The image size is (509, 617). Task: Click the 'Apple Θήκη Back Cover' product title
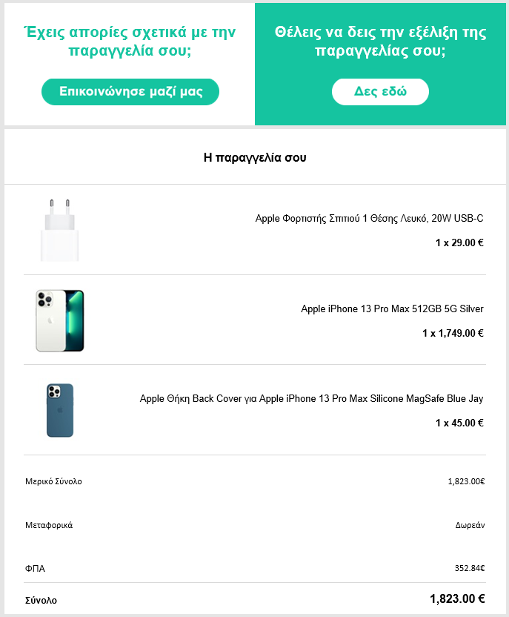[311, 399]
